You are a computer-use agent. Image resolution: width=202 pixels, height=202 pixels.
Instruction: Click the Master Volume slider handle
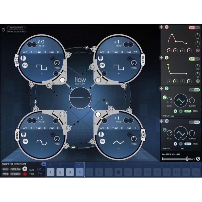(187, 159)
